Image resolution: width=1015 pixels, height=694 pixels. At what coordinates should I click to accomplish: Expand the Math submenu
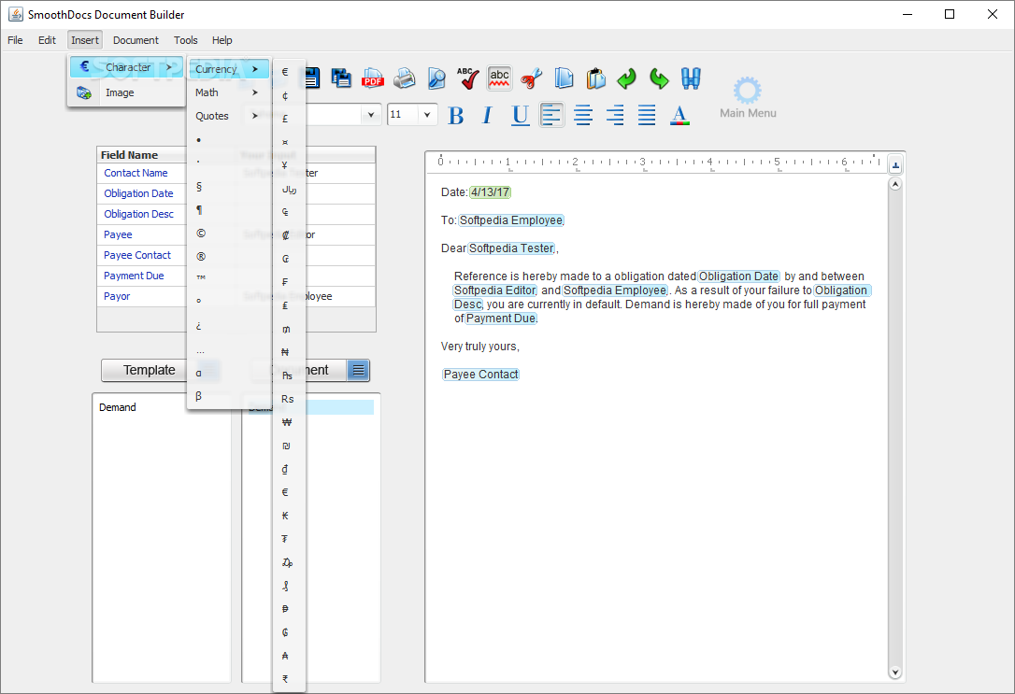228,92
